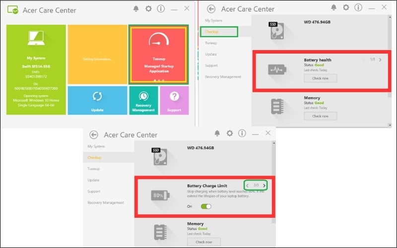Click info icon in the Battery Charge Limit window
397x248 pixels.
(242, 133)
